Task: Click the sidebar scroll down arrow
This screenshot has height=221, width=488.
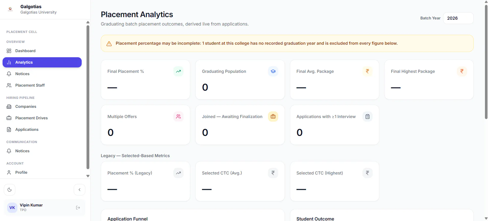Action: point(88,176)
